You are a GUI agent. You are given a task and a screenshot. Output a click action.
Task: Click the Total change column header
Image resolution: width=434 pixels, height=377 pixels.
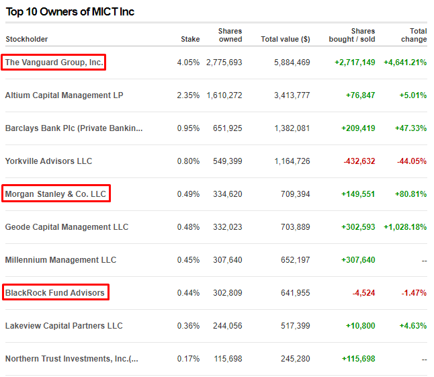click(414, 35)
